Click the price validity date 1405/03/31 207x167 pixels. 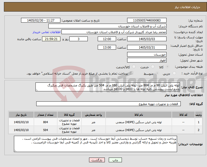pyautogui.click(x=147, y=47)
